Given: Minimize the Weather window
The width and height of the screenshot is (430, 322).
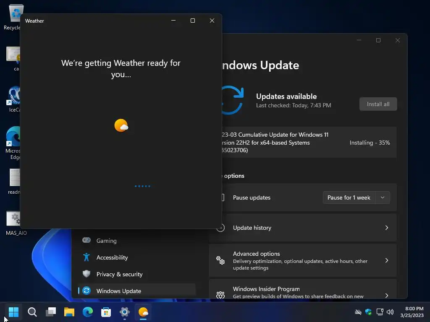Looking at the screenshot, I should click(x=173, y=21).
